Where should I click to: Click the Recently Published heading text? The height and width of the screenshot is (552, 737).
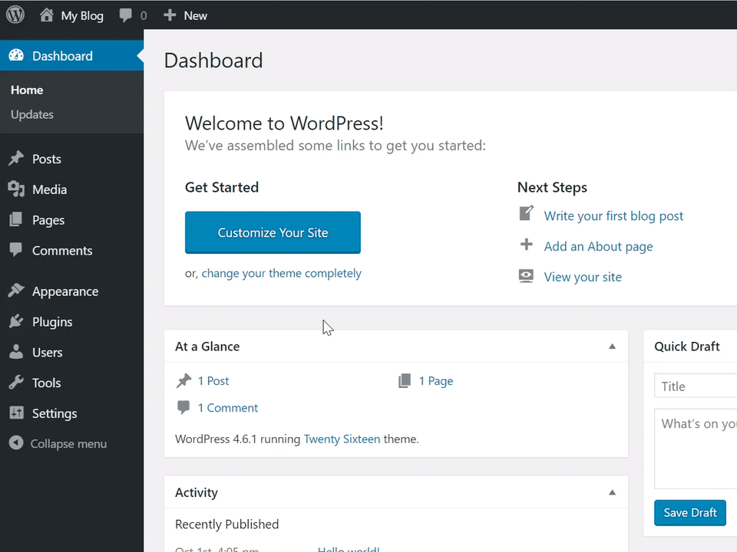227,524
